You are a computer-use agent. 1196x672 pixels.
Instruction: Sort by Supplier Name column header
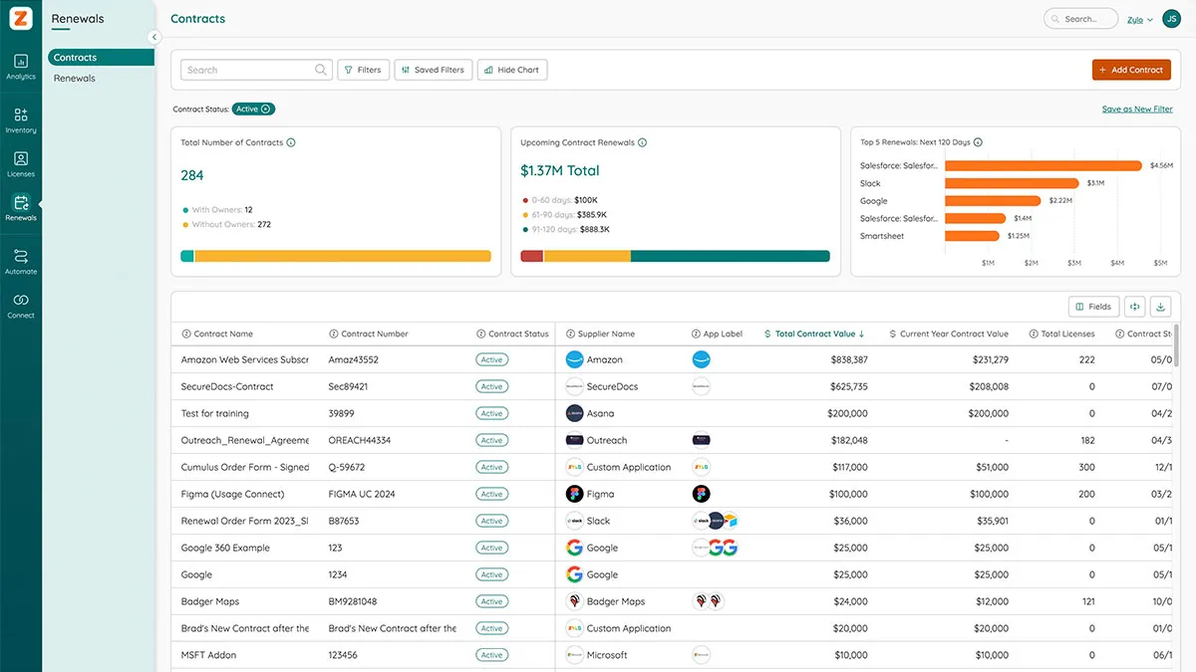[x=600, y=334]
